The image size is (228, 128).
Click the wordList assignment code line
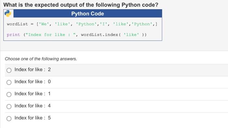[x=82, y=24]
